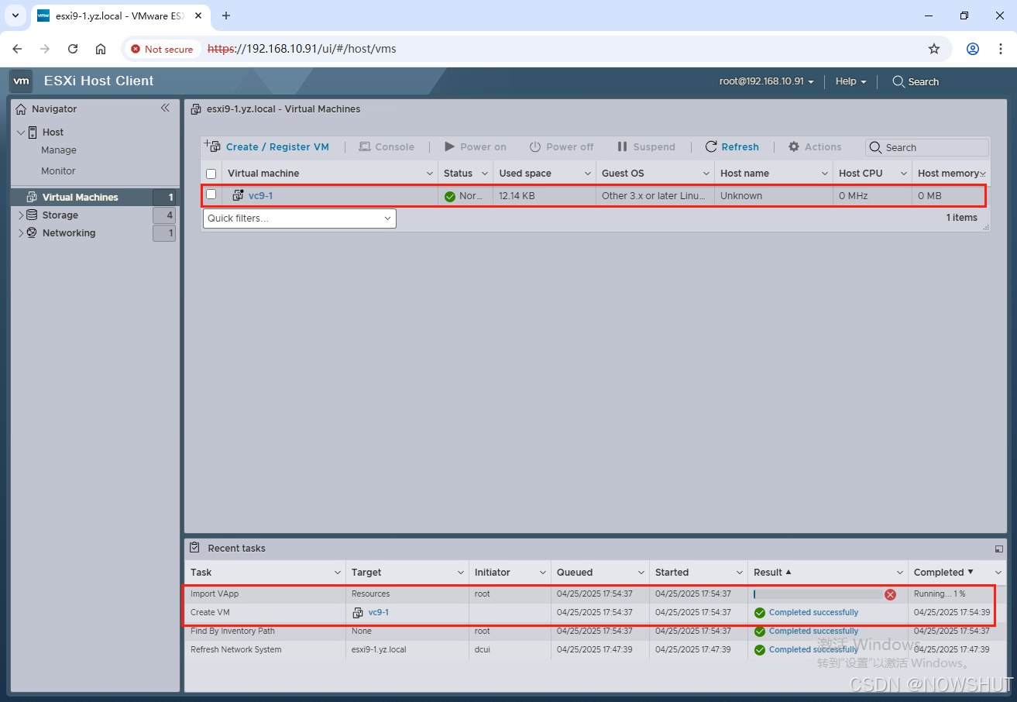
Task: Click the magnifier icon in the header search
Action: pos(898,81)
